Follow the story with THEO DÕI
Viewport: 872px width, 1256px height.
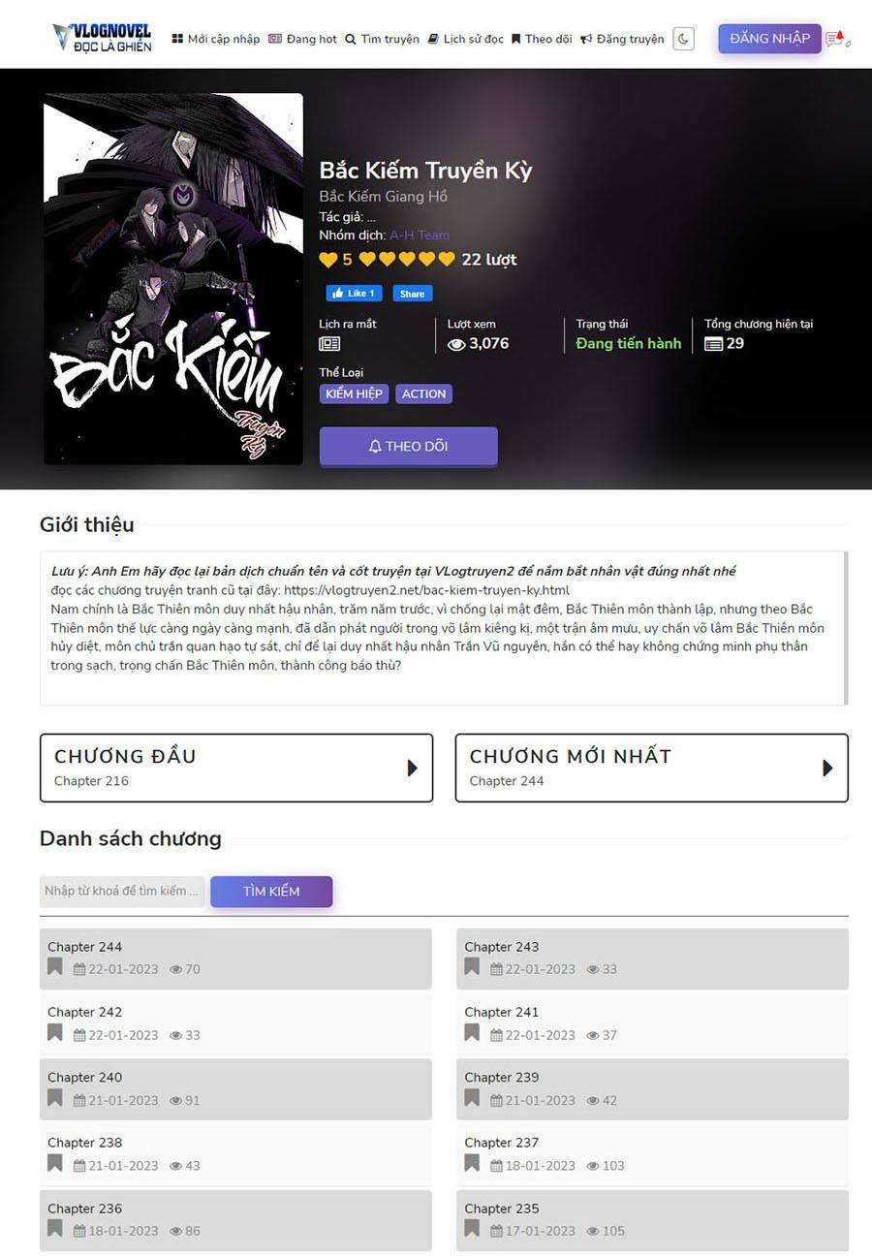coord(409,447)
